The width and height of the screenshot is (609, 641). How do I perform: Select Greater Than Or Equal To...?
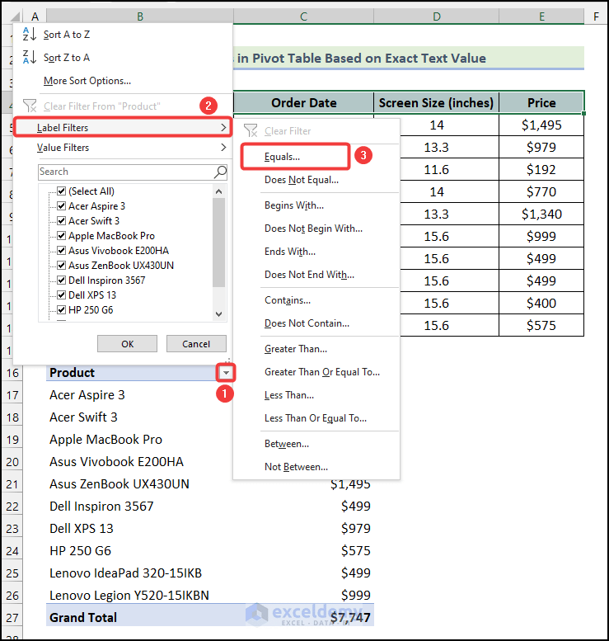[x=322, y=372]
